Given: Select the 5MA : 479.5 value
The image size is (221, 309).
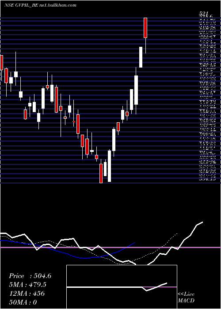Looking at the screenshot, I should 28,285.
